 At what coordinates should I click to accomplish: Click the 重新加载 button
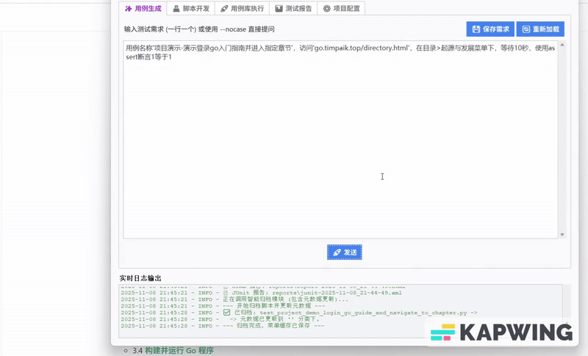pyautogui.click(x=540, y=29)
